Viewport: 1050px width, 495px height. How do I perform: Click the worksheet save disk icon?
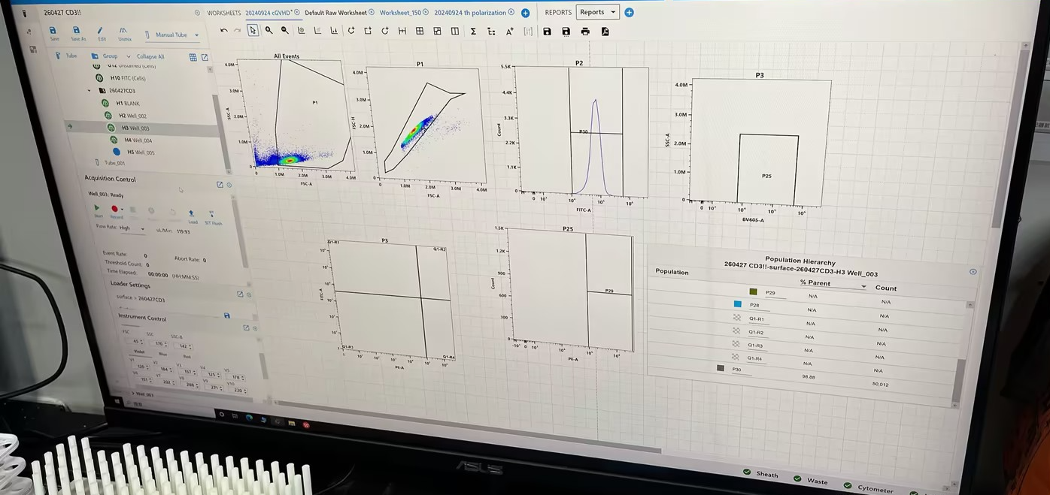(x=547, y=32)
